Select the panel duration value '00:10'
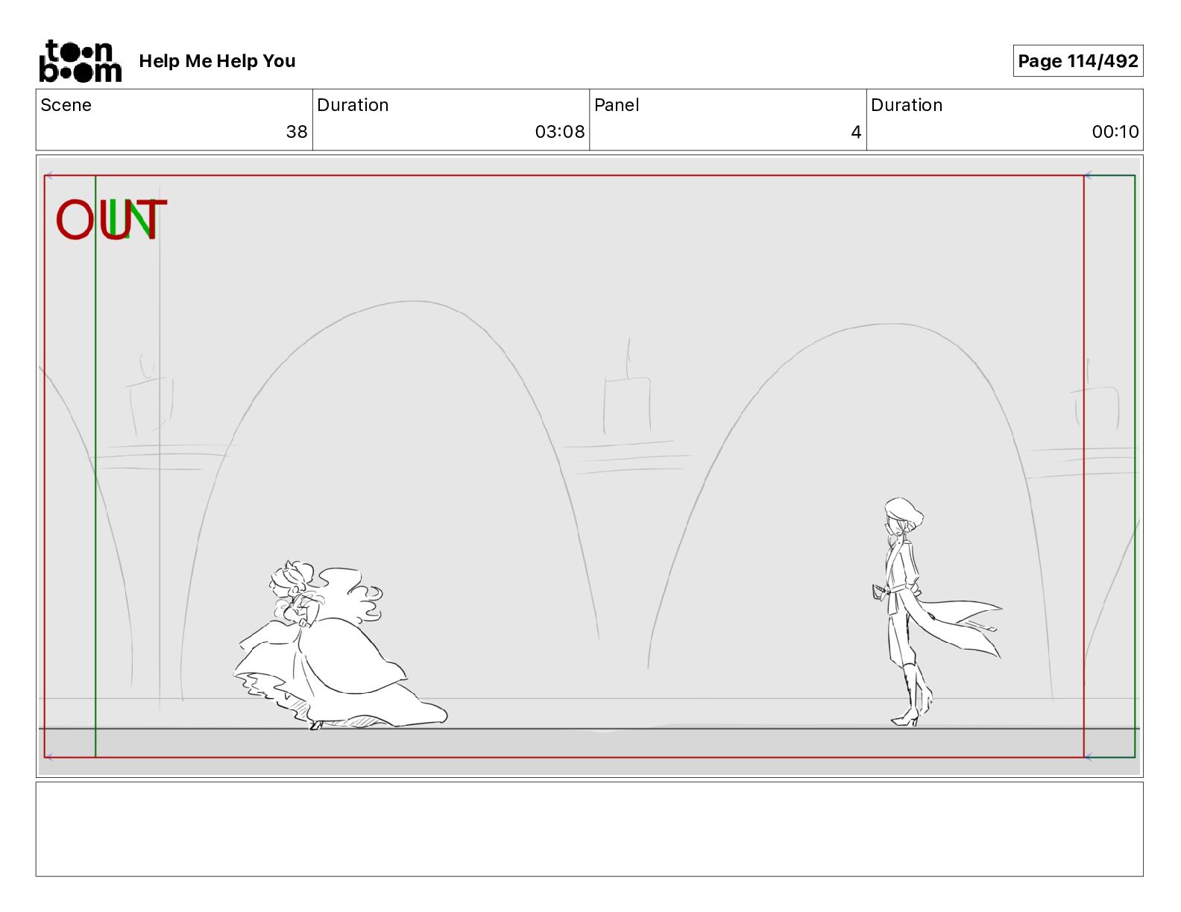This screenshot has height=912, width=1181. 1115,132
